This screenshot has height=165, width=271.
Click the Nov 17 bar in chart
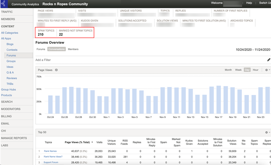click(219, 100)
